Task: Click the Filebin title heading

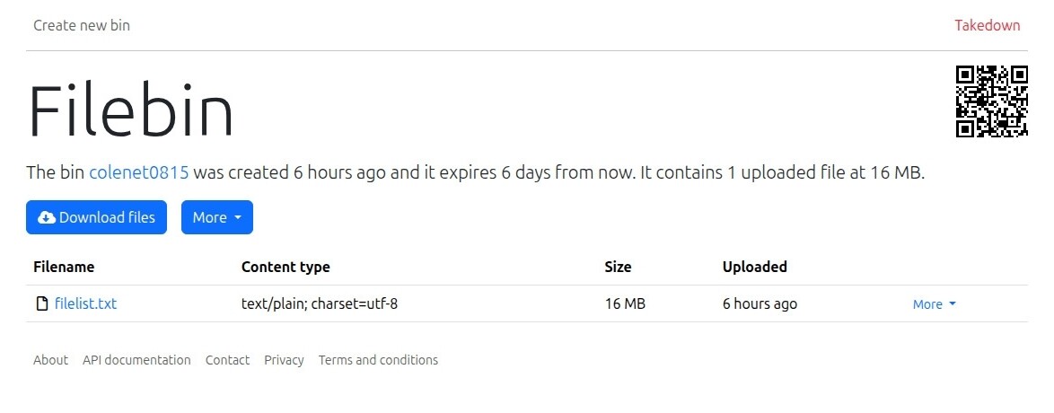Action: click(x=130, y=110)
